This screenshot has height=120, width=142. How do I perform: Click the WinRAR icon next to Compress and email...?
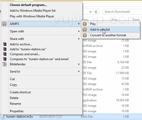(5, 54)
